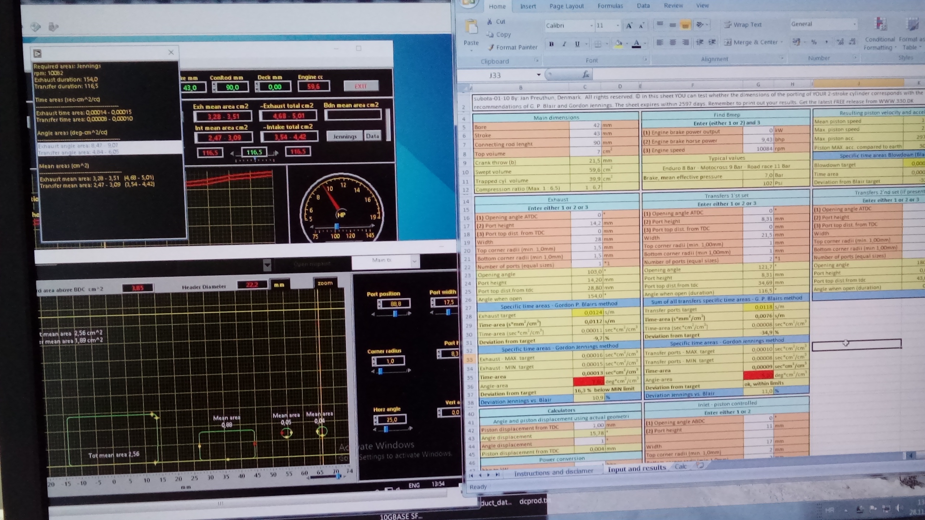Image resolution: width=925 pixels, height=520 pixels.
Task: Click the Font Color letter A
Action: tap(636, 44)
